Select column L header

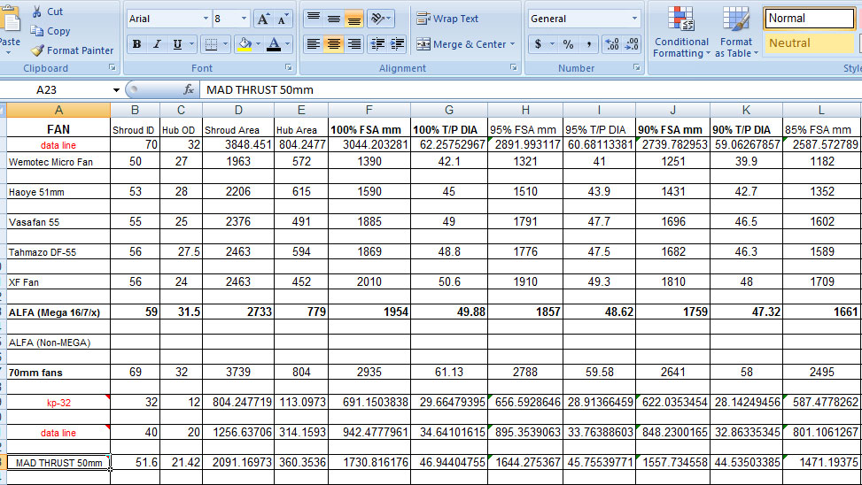[x=821, y=110]
